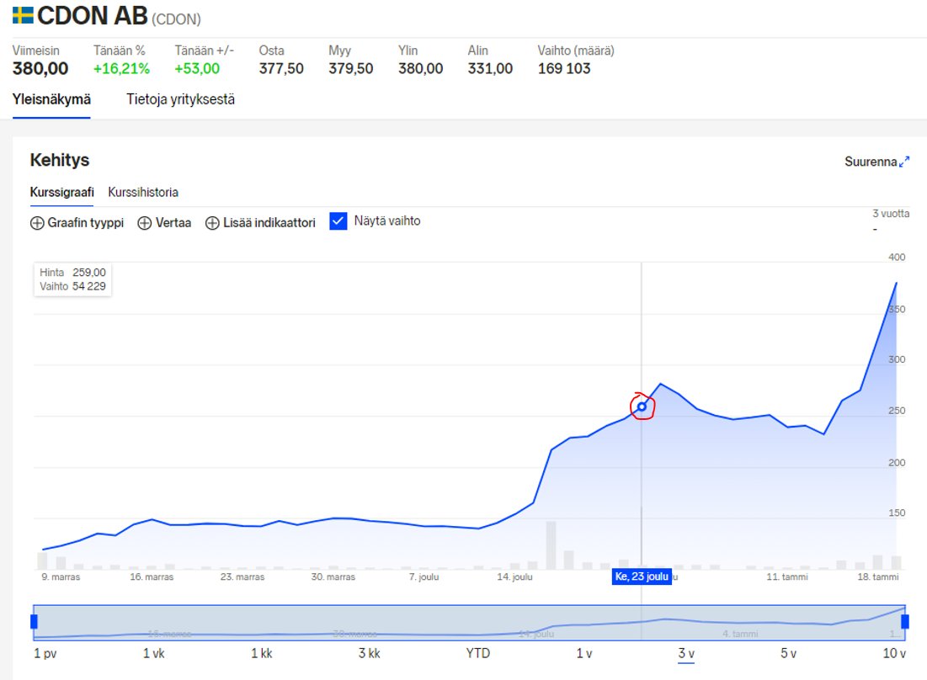Click the highlighted data point on the chart
The image size is (927, 680).
click(642, 406)
